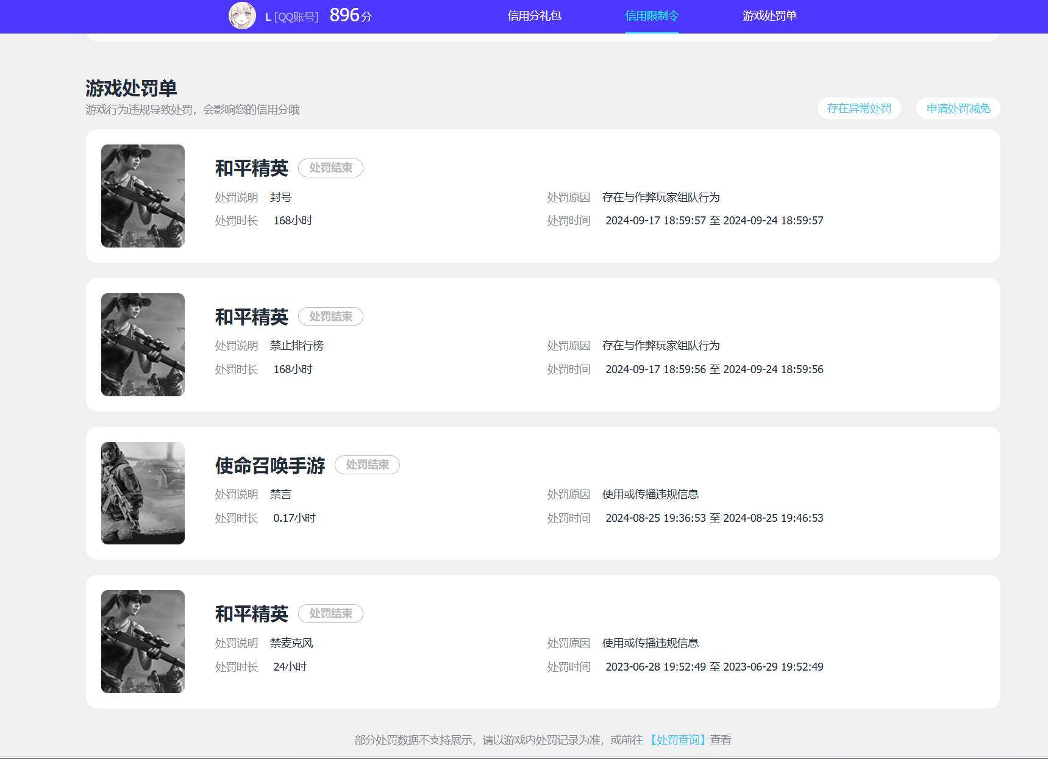This screenshot has height=759, width=1048.
Task: Click the 游戏处罚单 page heading
Action: click(x=130, y=88)
